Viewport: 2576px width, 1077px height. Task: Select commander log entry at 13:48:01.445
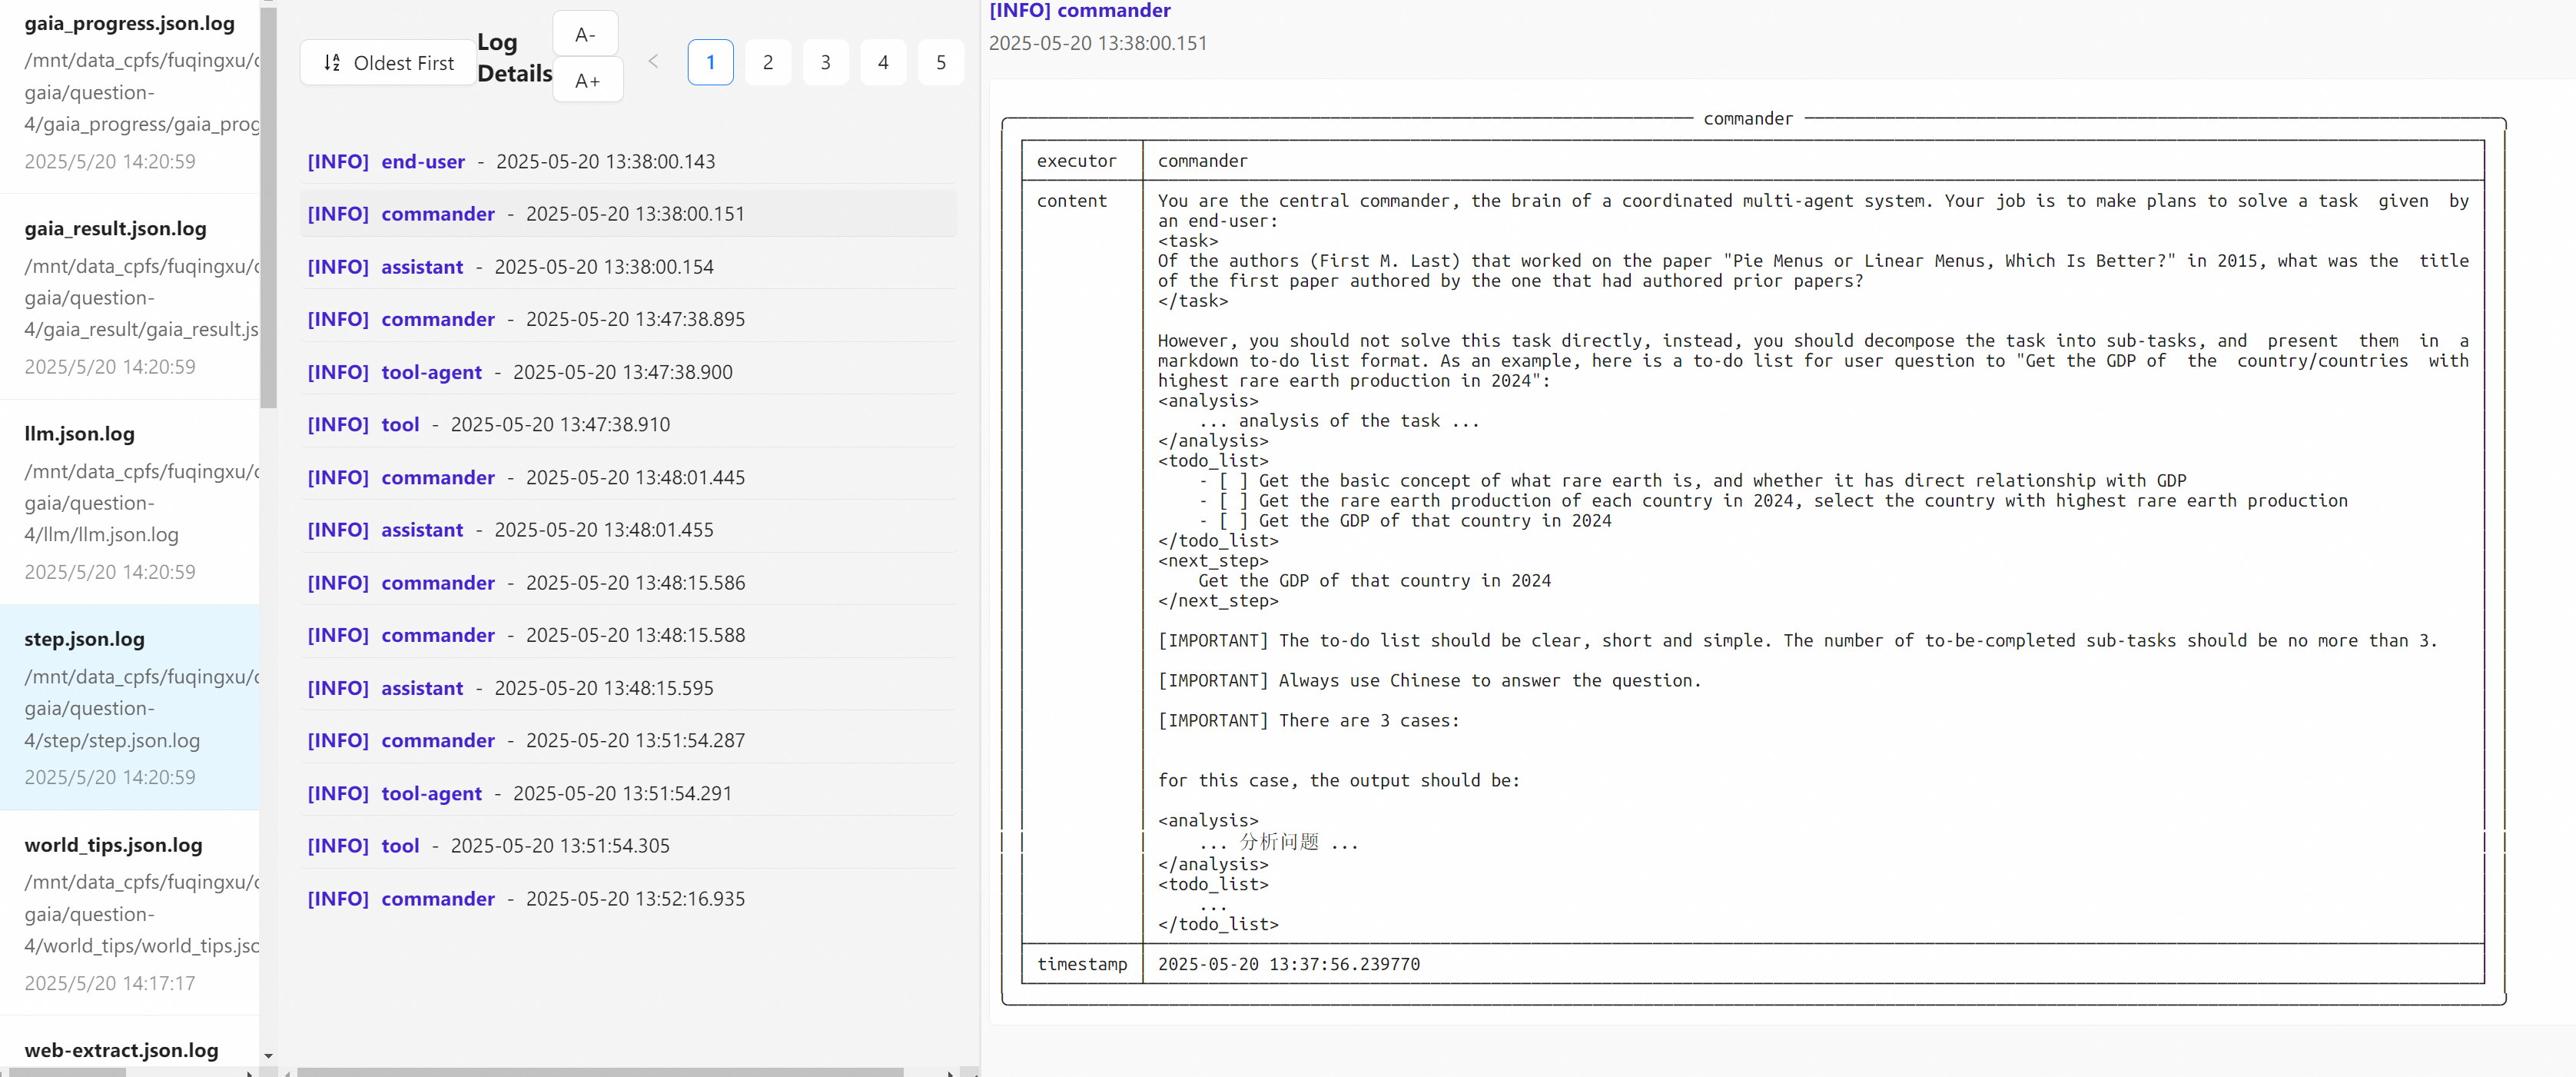(x=628, y=478)
